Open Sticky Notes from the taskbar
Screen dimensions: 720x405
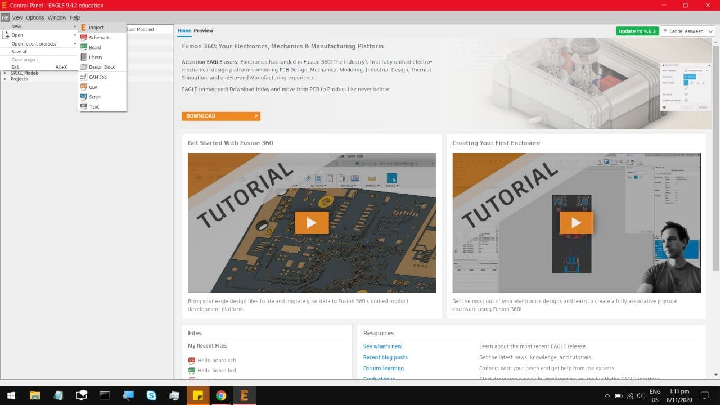197,395
